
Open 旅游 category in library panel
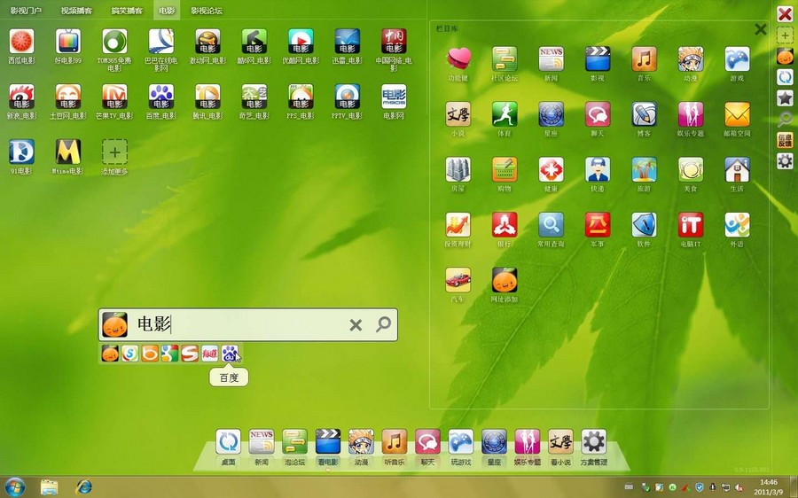(x=644, y=169)
